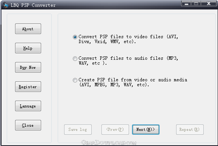Click the Save log button

[78, 129]
